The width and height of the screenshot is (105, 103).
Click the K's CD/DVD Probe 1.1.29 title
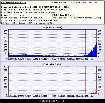click(x=13, y=3)
